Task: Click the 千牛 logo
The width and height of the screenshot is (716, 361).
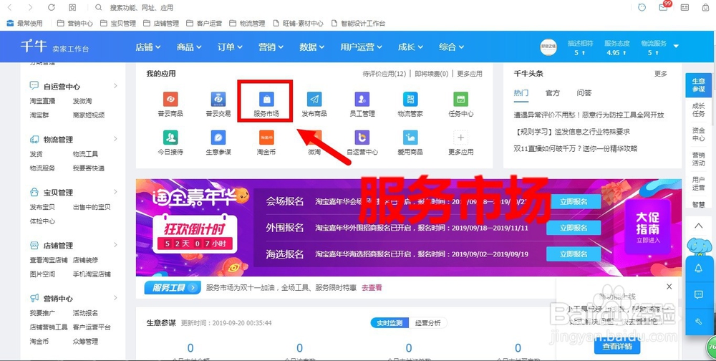Action: (34, 46)
